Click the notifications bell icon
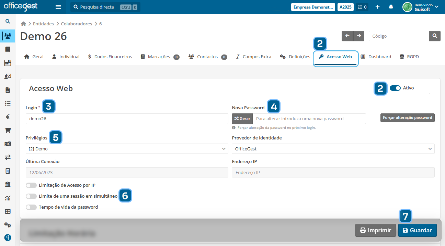Image resolution: width=445 pixels, height=246 pixels. pos(391,7)
